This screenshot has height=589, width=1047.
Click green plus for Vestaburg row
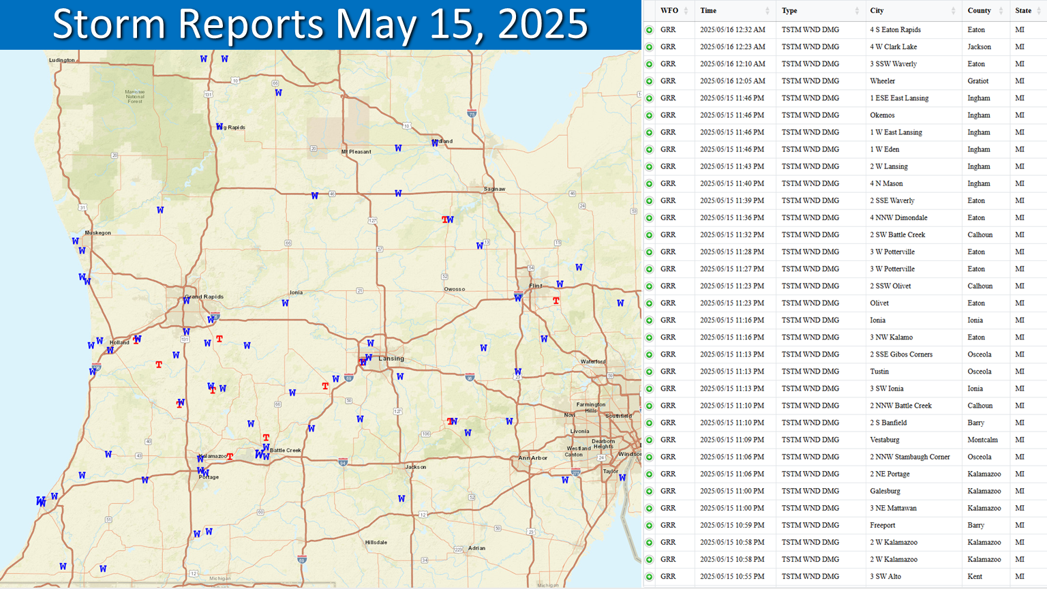[649, 440]
